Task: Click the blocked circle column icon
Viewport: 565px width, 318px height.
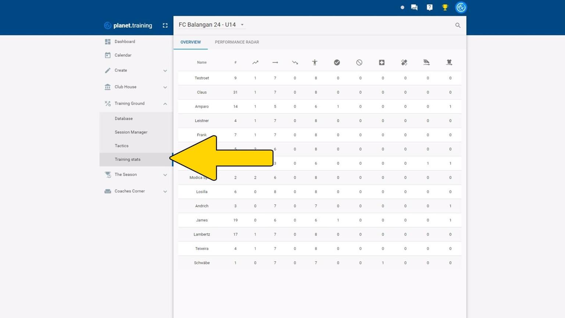Action: click(359, 63)
